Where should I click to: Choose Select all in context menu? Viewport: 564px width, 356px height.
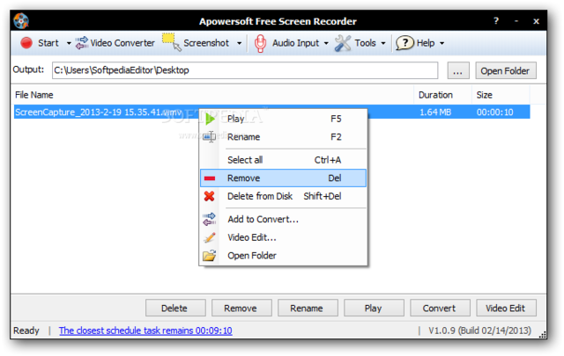[x=284, y=160]
